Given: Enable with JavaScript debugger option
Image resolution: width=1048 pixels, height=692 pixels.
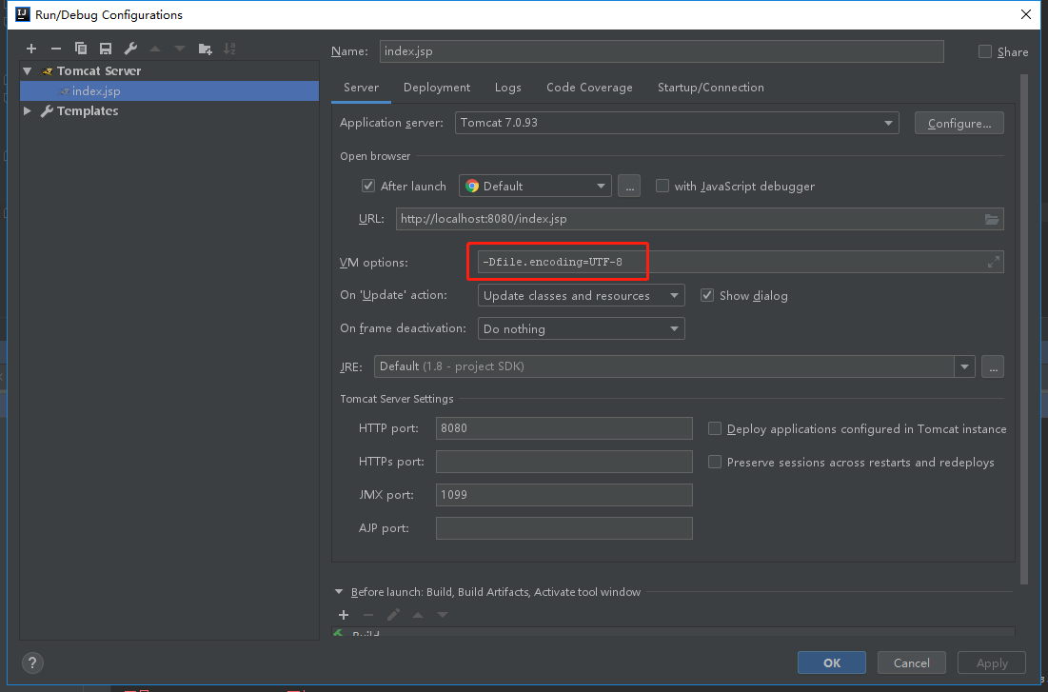Looking at the screenshot, I should pyautogui.click(x=662, y=186).
